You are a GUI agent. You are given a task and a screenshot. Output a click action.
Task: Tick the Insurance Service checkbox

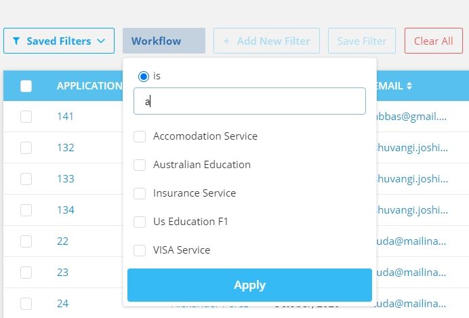[x=140, y=193]
